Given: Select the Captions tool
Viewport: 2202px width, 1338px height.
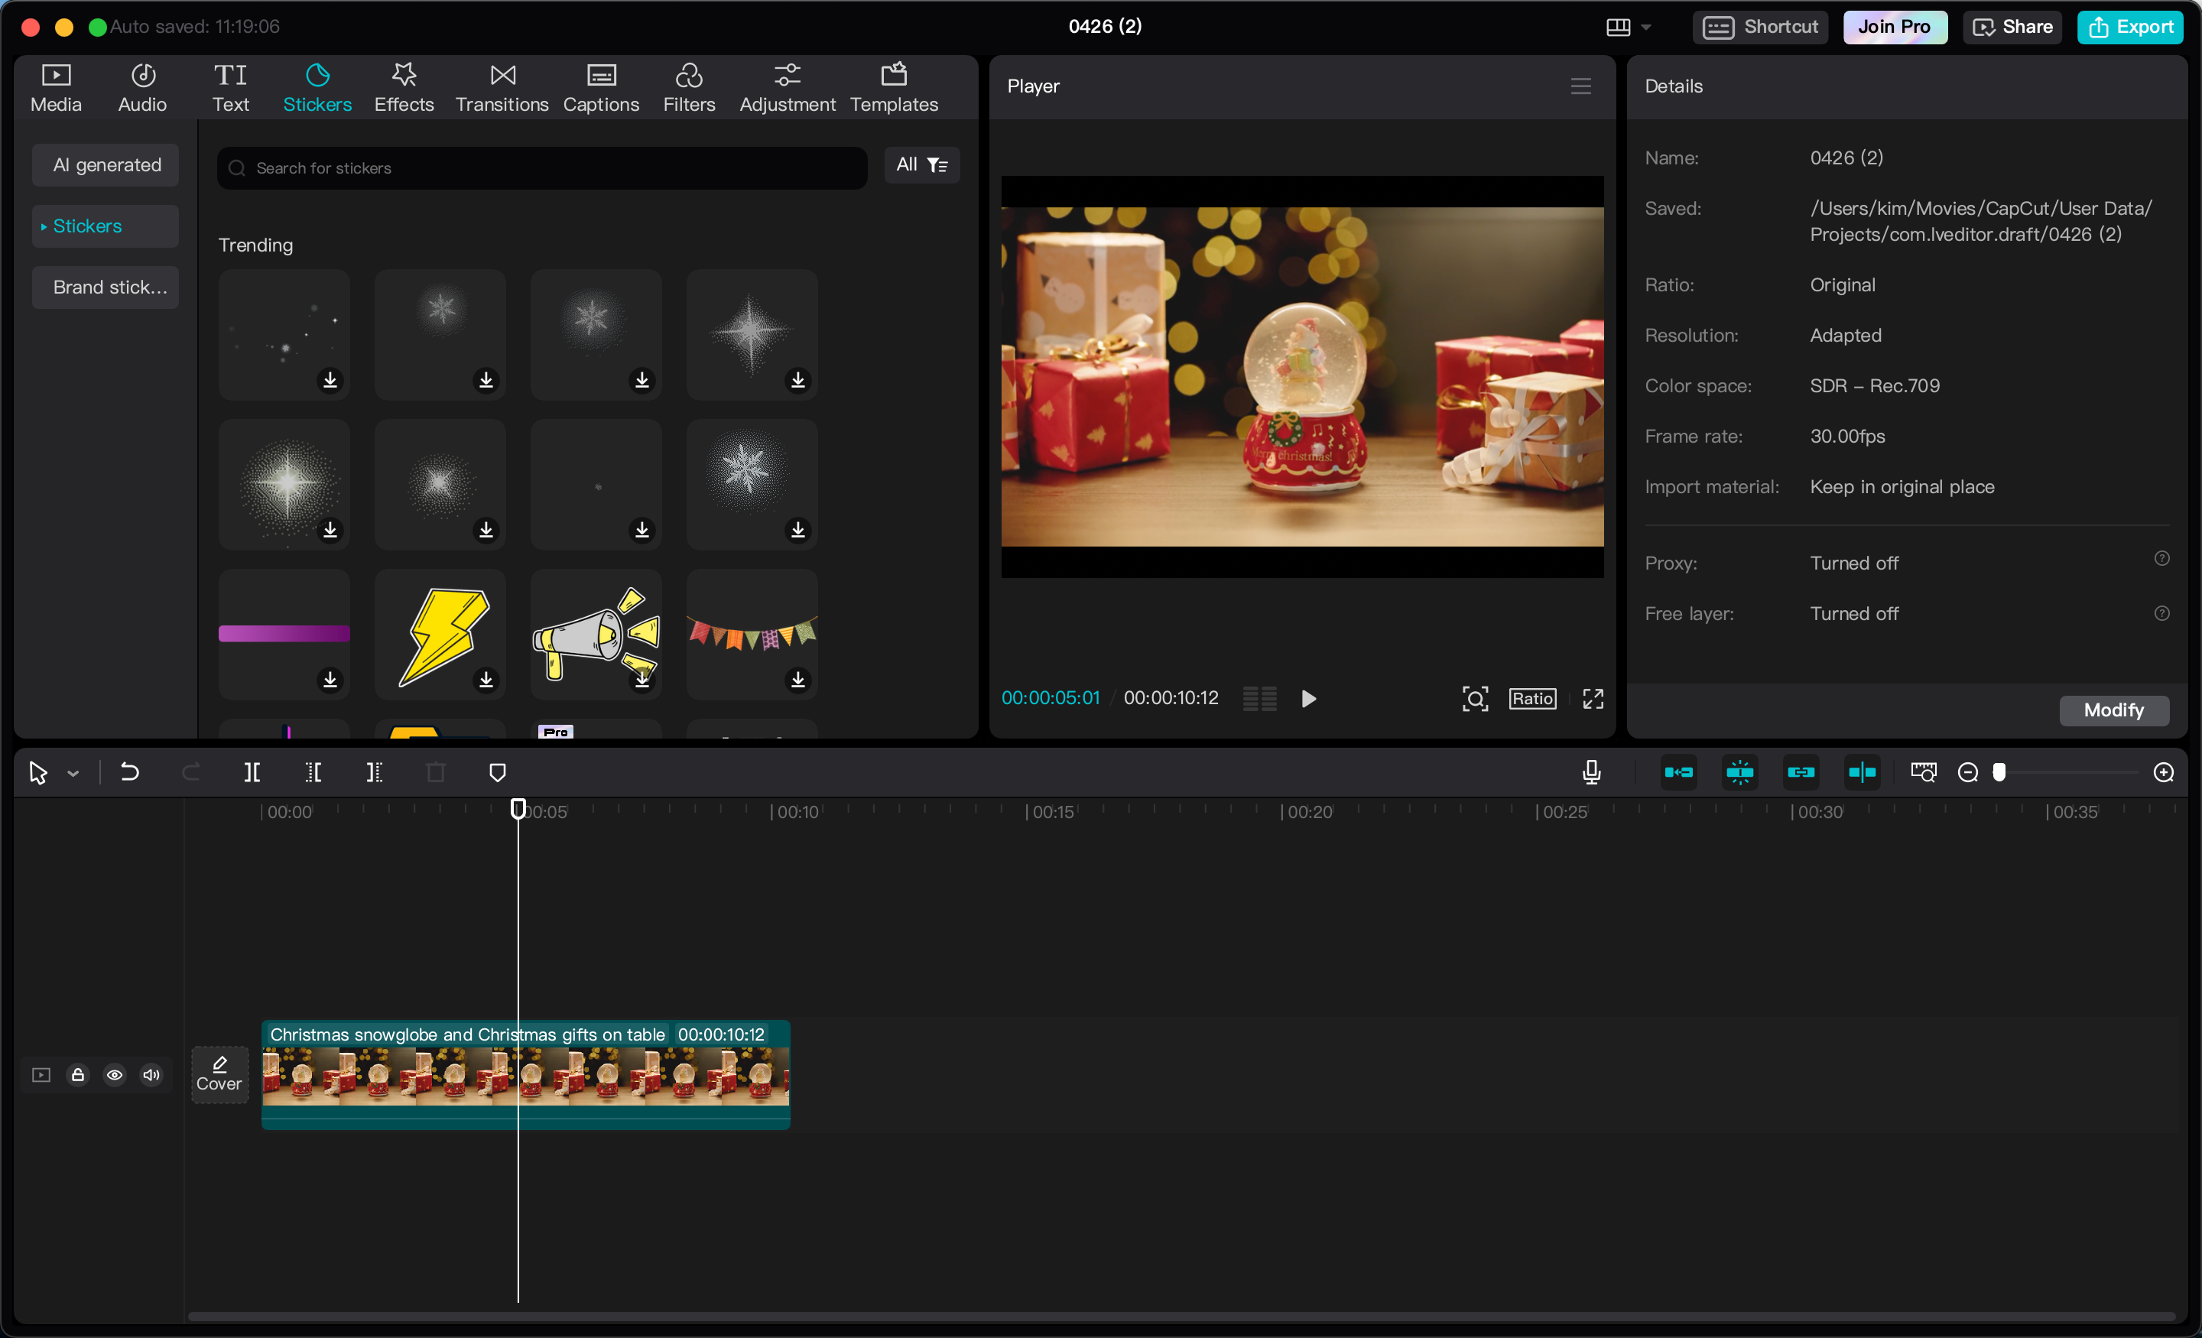Looking at the screenshot, I should (601, 86).
